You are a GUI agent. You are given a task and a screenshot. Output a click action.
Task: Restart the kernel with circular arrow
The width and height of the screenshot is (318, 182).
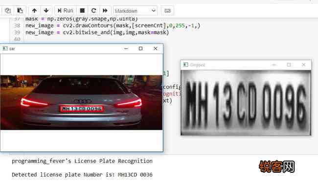pos(94,11)
